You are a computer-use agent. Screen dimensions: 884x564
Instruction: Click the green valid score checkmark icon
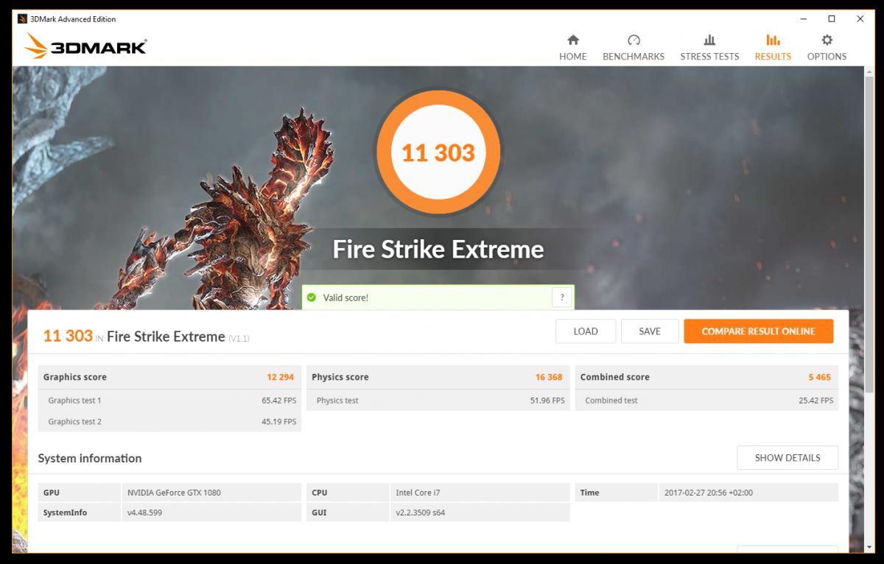pyautogui.click(x=311, y=297)
